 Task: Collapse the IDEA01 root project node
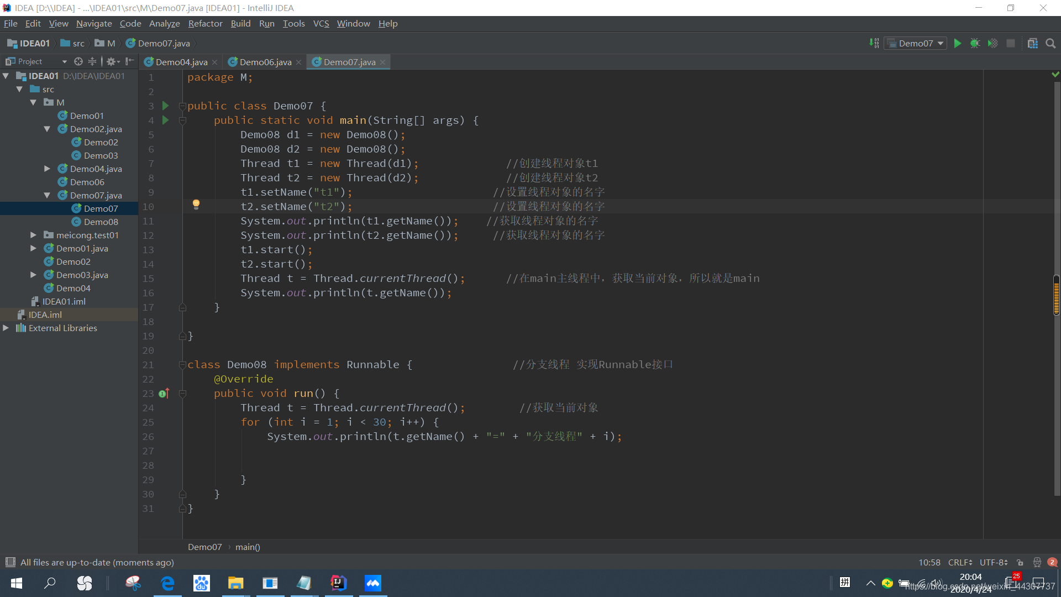click(x=6, y=76)
